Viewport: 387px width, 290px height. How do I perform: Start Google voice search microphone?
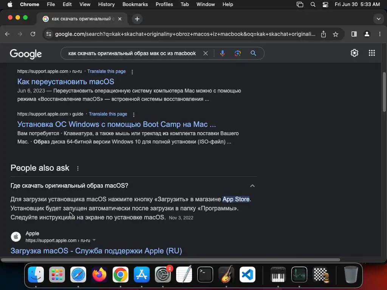tap(222, 53)
